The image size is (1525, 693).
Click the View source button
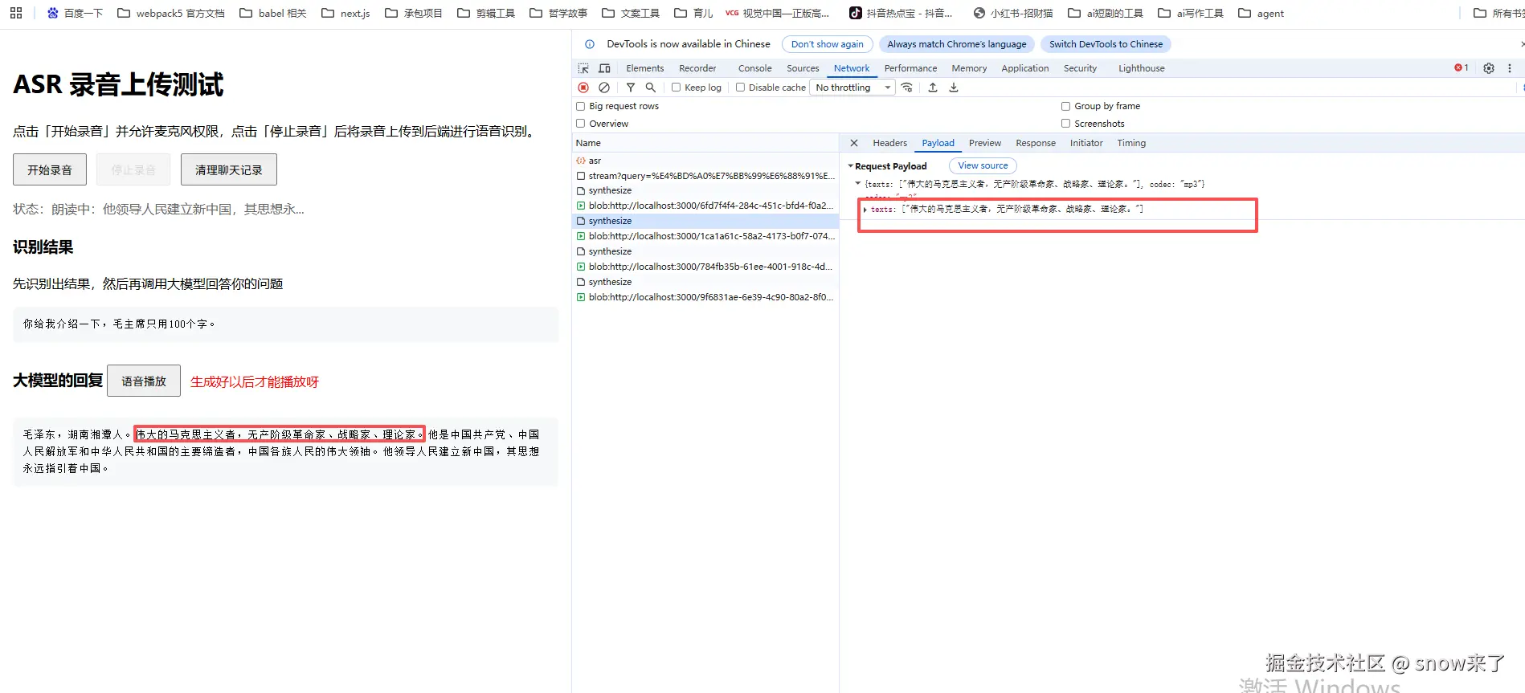point(983,165)
